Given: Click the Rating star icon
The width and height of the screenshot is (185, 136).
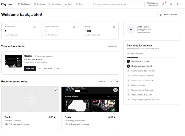Looking at the screenshot, I should pyautogui.click(x=114, y=27).
